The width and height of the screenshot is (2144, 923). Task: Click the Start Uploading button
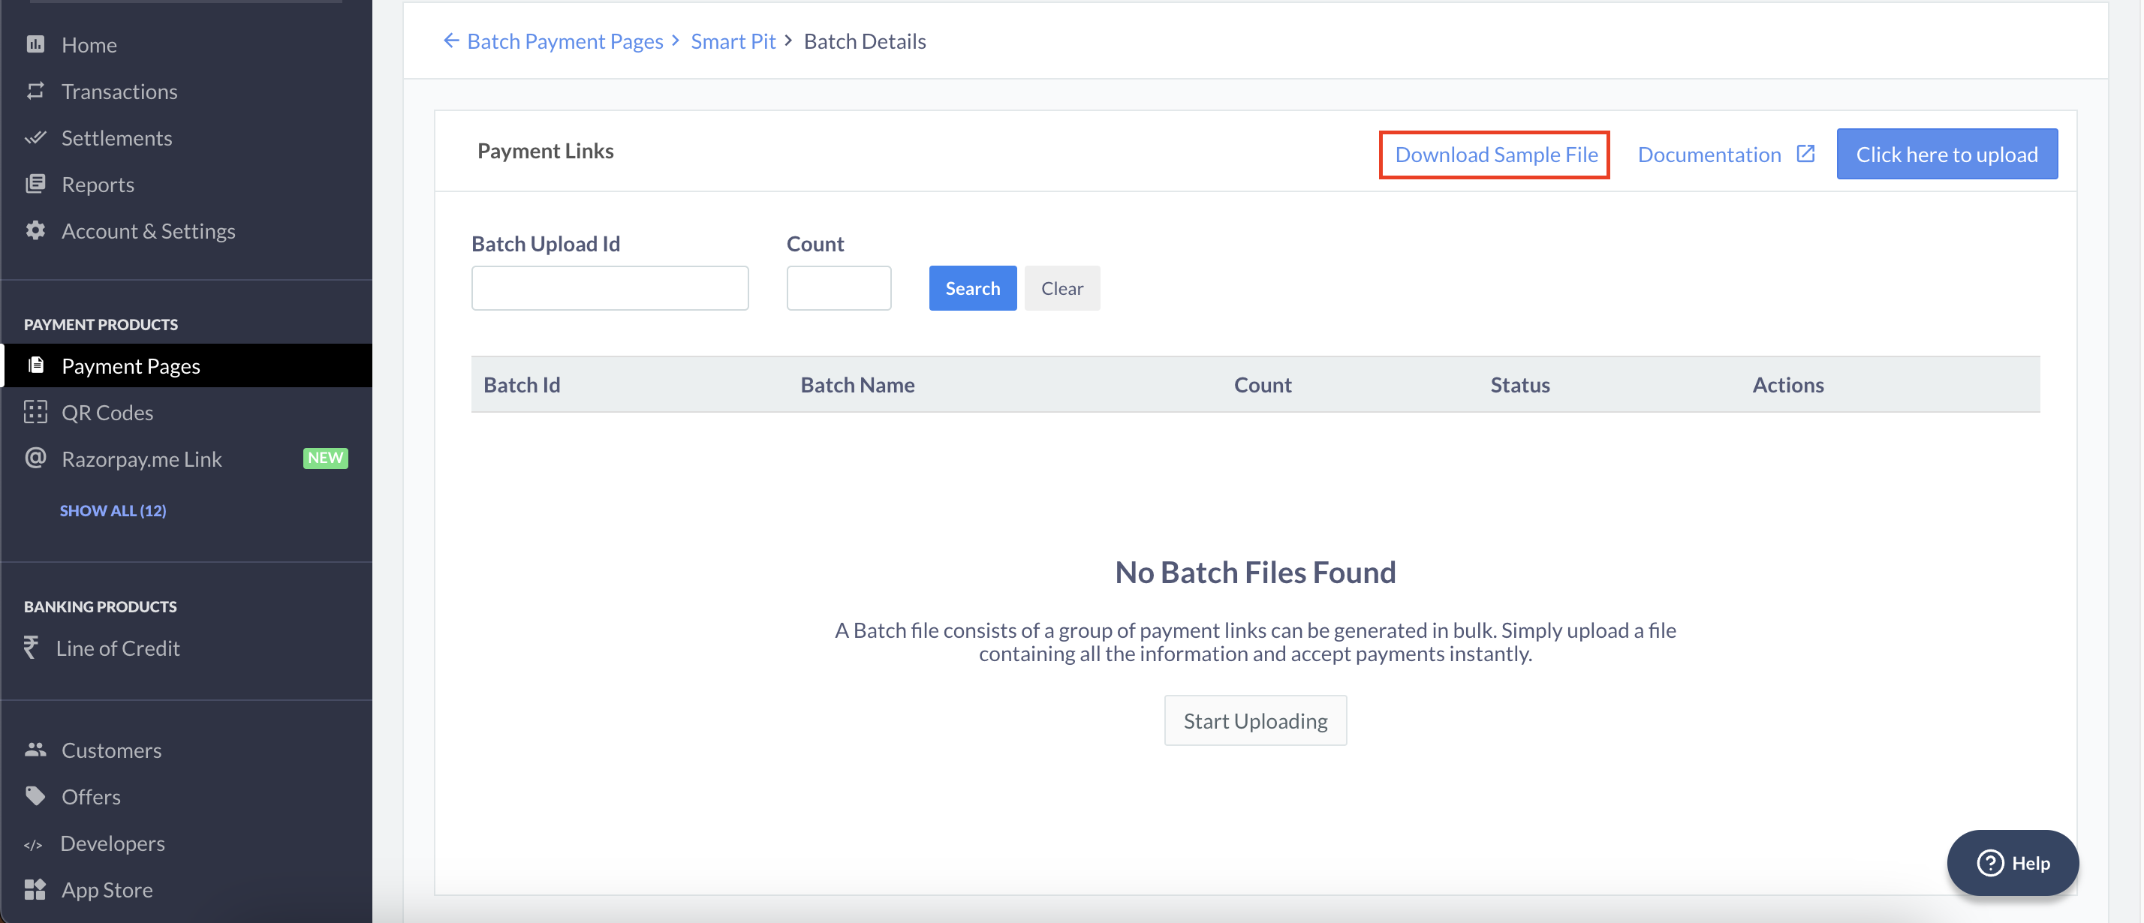[1255, 720]
